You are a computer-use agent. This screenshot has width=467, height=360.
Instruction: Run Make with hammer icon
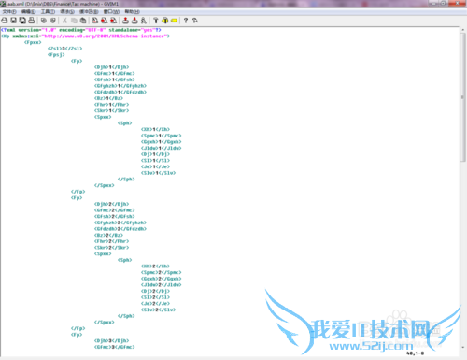[x=156, y=21]
